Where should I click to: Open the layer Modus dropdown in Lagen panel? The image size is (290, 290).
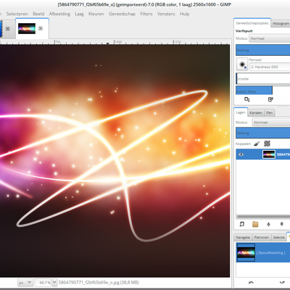tap(271, 123)
